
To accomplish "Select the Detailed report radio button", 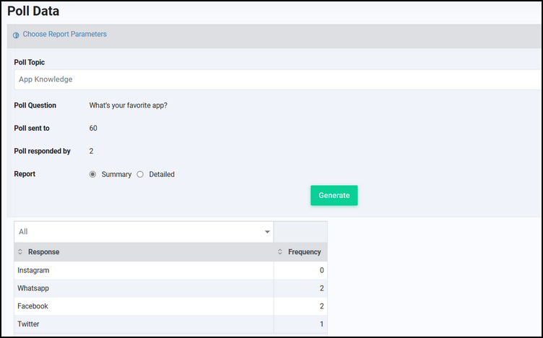I will pyautogui.click(x=140, y=174).
